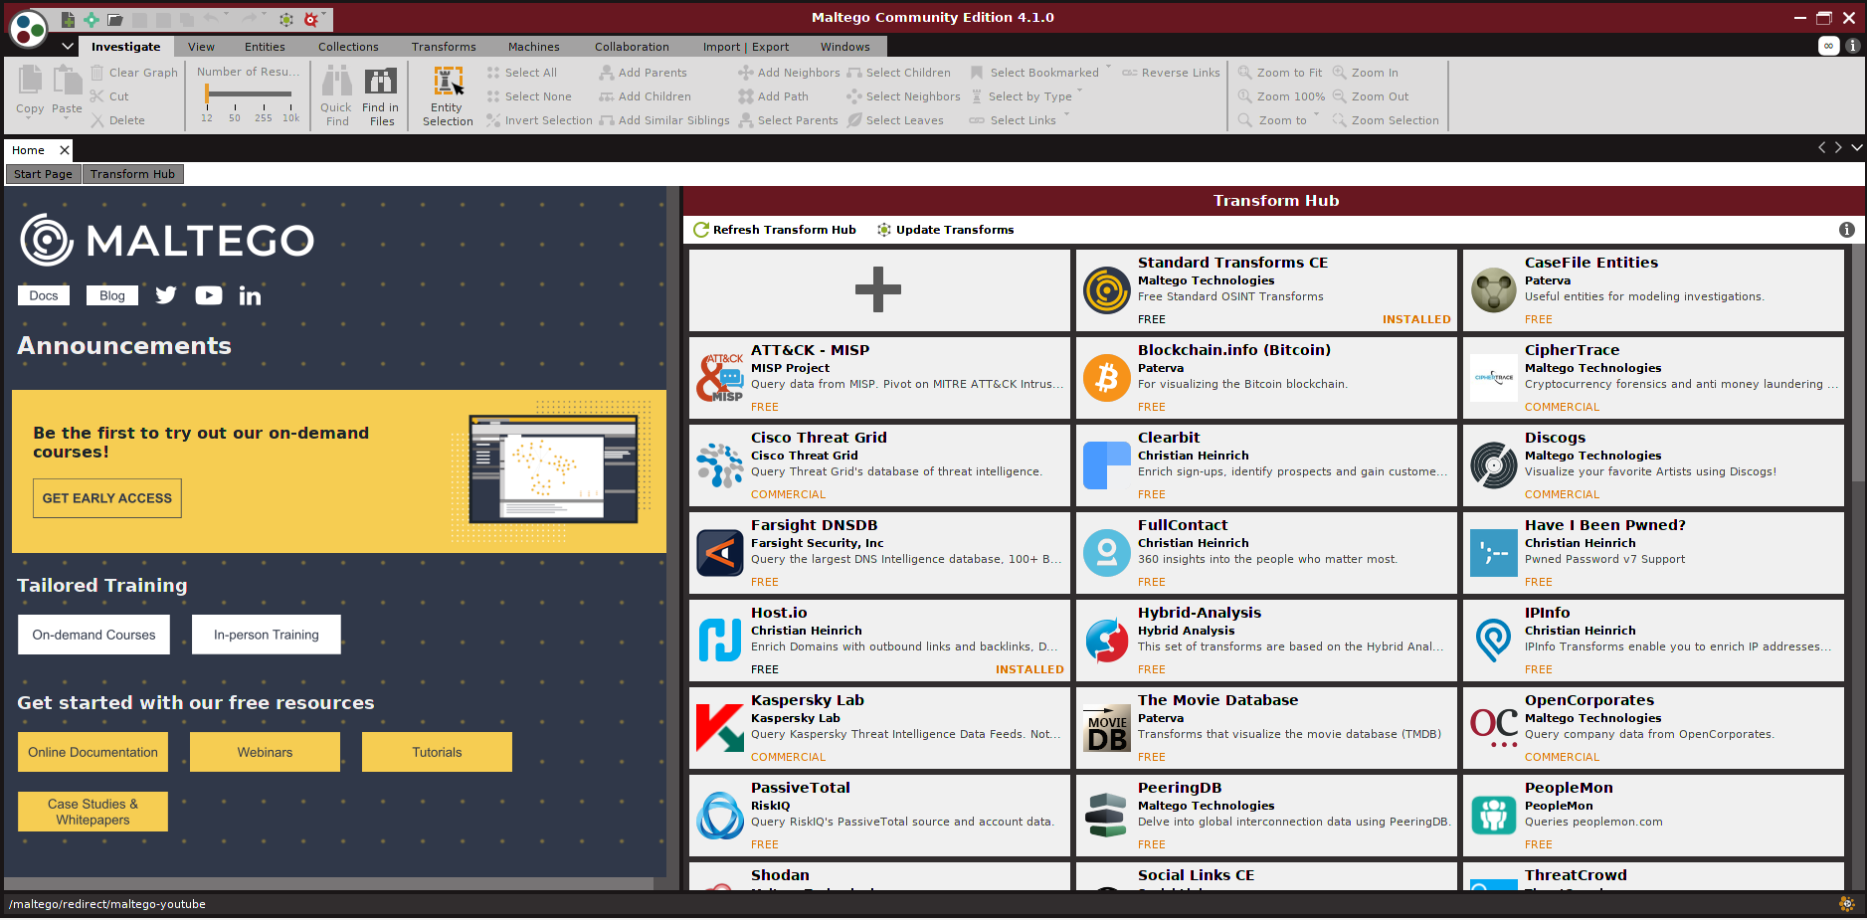Click the Farsight DNSDB logo icon
This screenshot has height=920, width=1867.
pos(719,553)
